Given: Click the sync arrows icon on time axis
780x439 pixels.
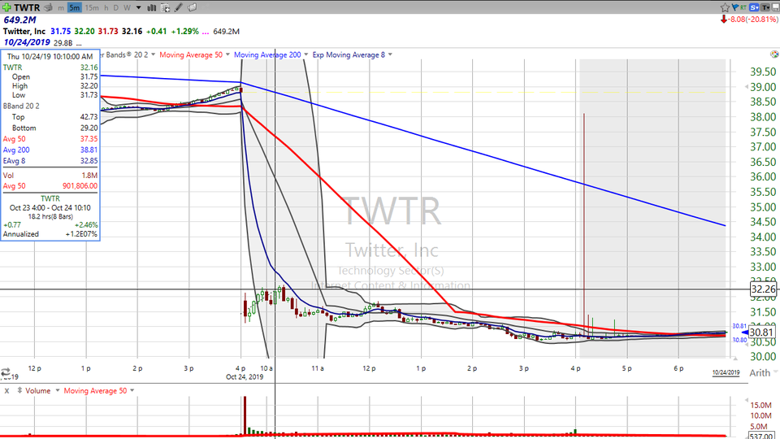Looking at the screenshot, I should tap(6, 372).
